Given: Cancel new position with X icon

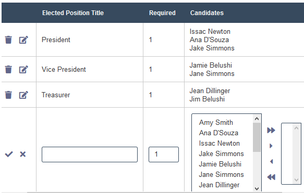Looking at the screenshot, I should pos(23,154).
